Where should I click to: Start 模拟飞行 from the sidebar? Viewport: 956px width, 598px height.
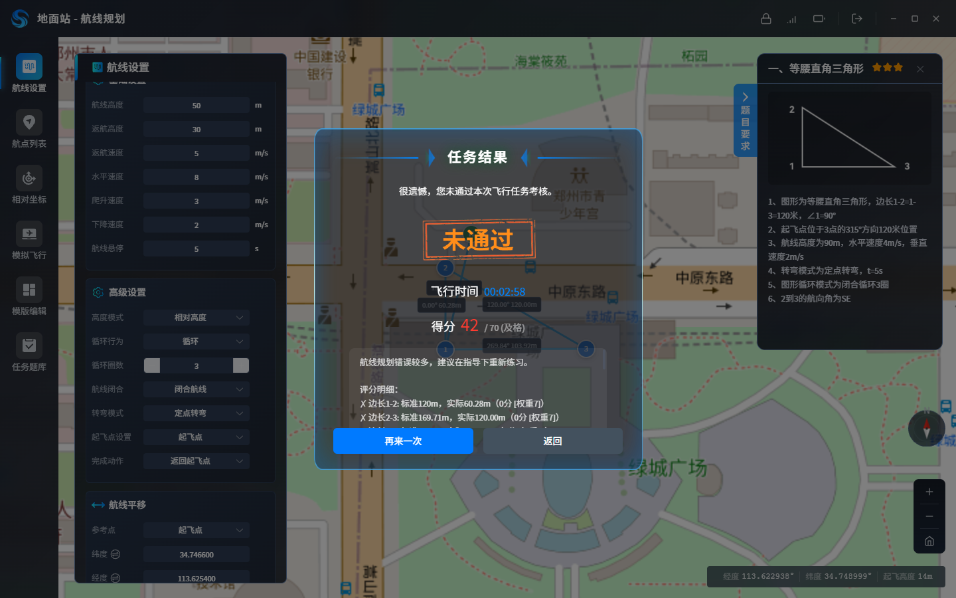pyautogui.click(x=29, y=241)
